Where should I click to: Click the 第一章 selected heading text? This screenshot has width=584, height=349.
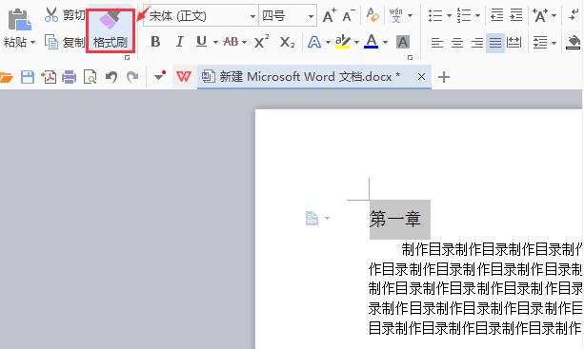point(395,220)
